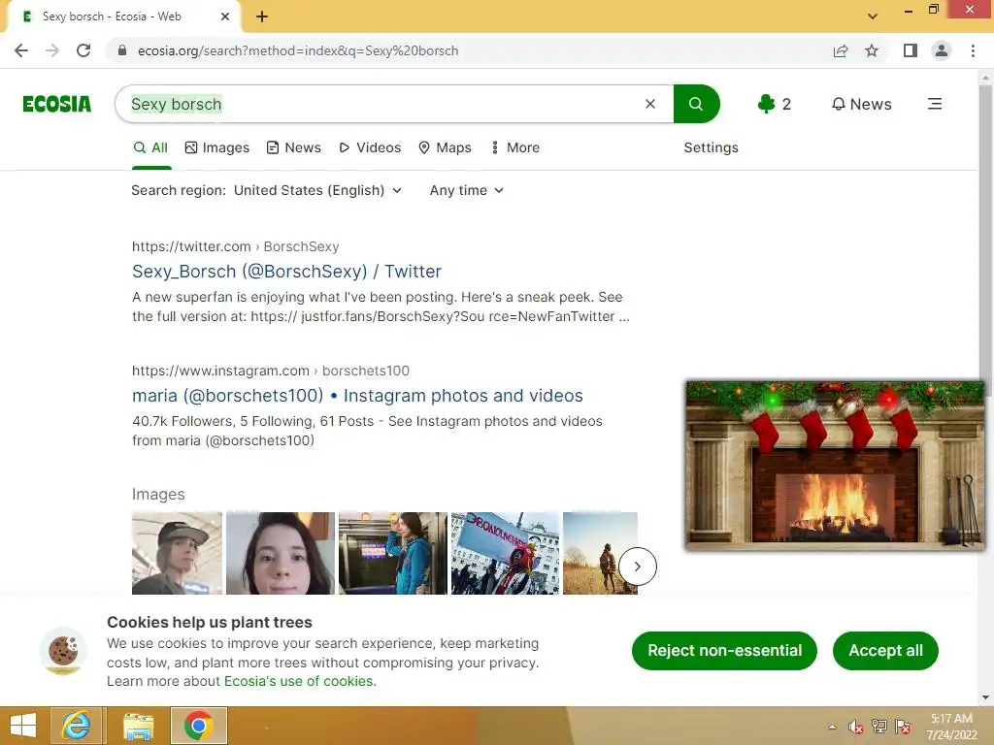Click the padlock site info icon

click(x=122, y=50)
